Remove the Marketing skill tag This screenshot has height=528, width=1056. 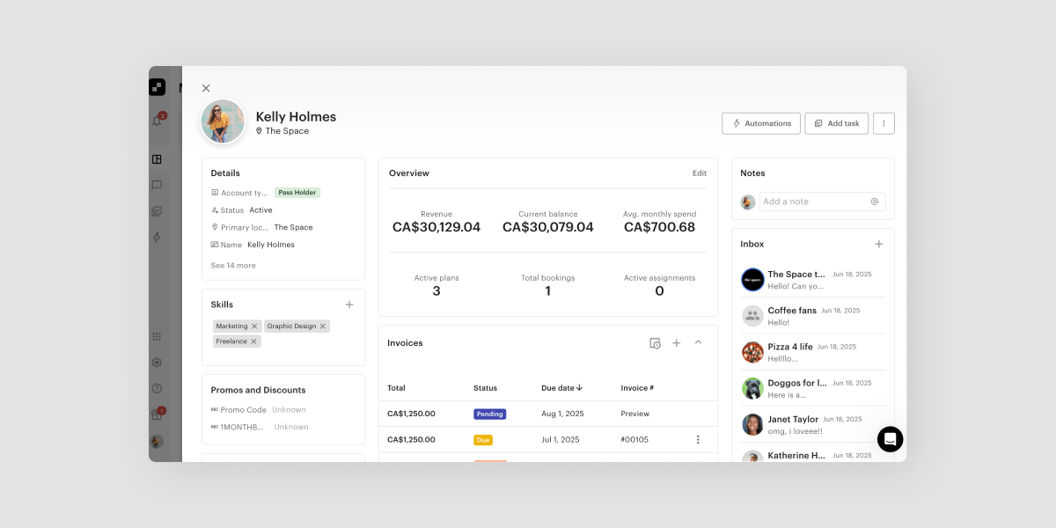[254, 326]
